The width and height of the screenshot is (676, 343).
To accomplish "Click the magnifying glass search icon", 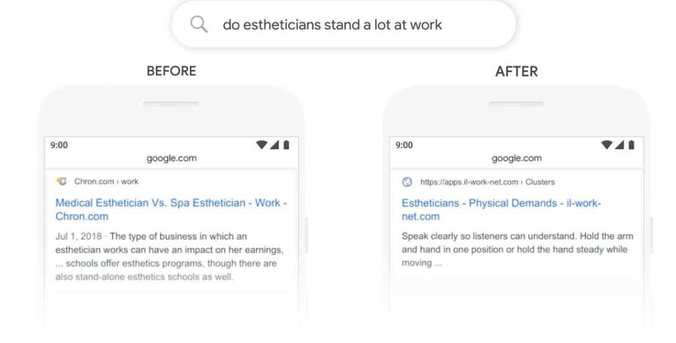I will pyautogui.click(x=199, y=24).
